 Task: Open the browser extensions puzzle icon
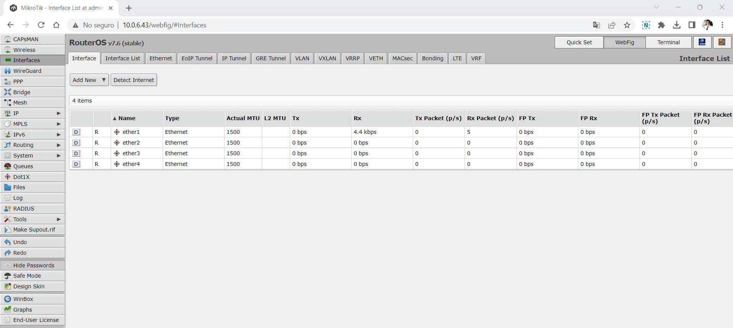pos(661,25)
